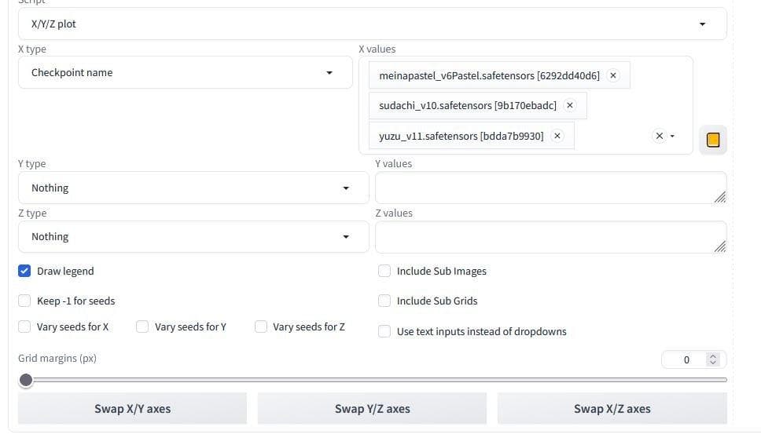
Task: Check Use text inputs instead of dropdowns
Action: point(384,332)
